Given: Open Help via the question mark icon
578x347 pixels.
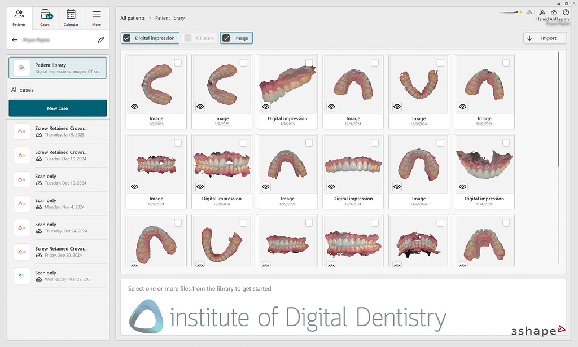Looking at the screenshot, I should point(566,12).
